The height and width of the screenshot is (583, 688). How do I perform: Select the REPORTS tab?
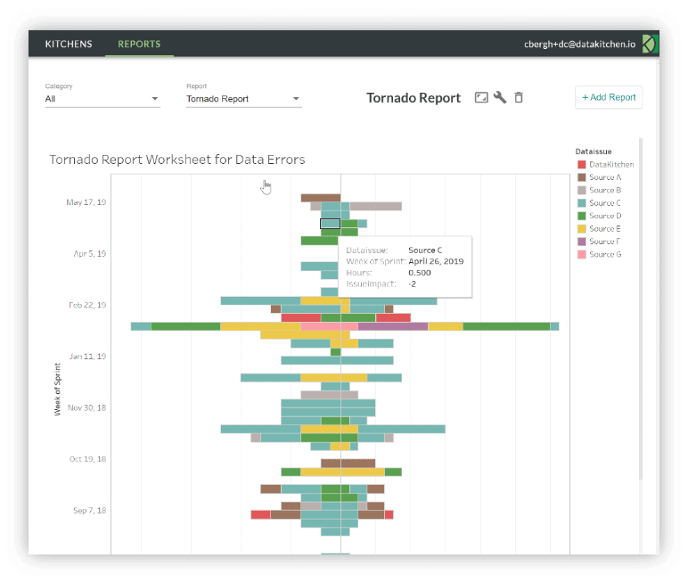point(139,44)
